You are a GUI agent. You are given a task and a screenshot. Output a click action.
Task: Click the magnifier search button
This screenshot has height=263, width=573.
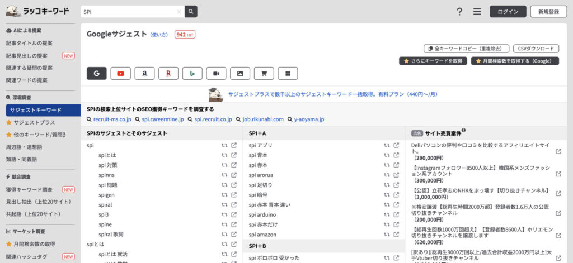pyautogui.click(x=191, y=12)
